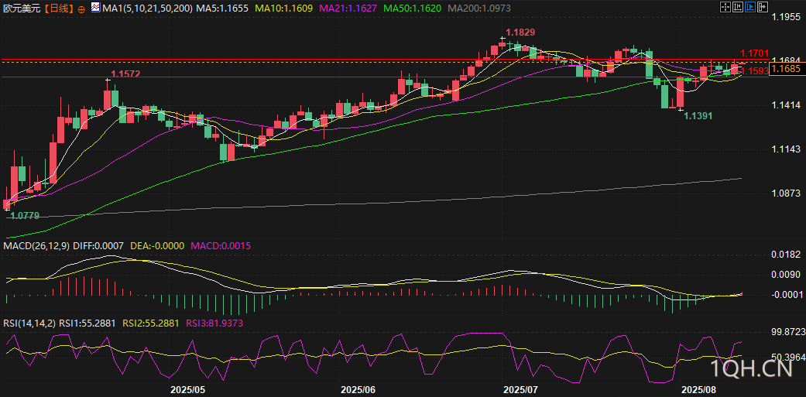Click the RSI3:81.9373 value

point(214,323)
